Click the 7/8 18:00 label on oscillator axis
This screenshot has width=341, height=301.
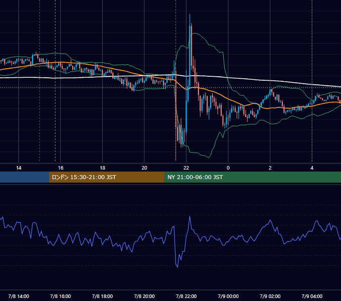pyautogui.click(x=102, y=296)
